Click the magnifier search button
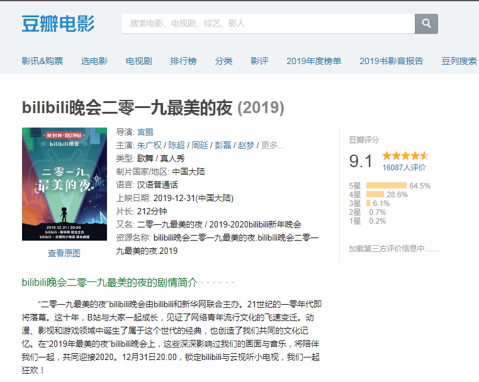 click(x=426, y=23)
